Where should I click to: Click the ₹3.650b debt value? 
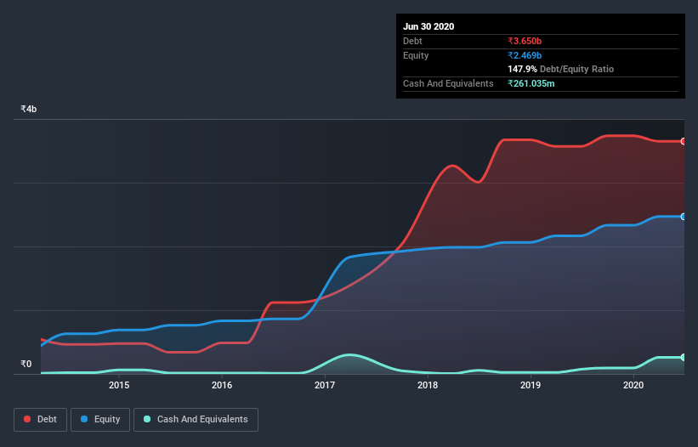[525, 41]
